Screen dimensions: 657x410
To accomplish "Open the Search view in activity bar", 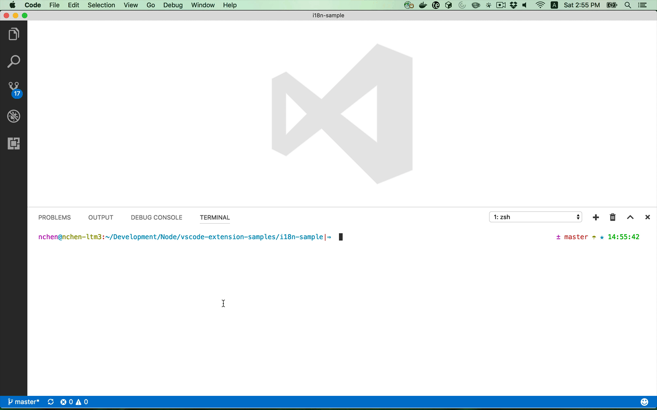I will tap(14, 61).
